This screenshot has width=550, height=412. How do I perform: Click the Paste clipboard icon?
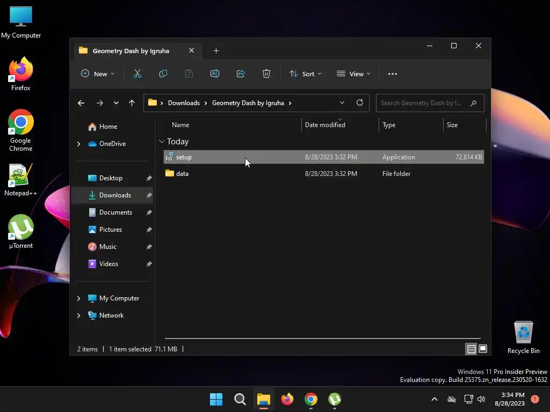[x=189, y=74]
